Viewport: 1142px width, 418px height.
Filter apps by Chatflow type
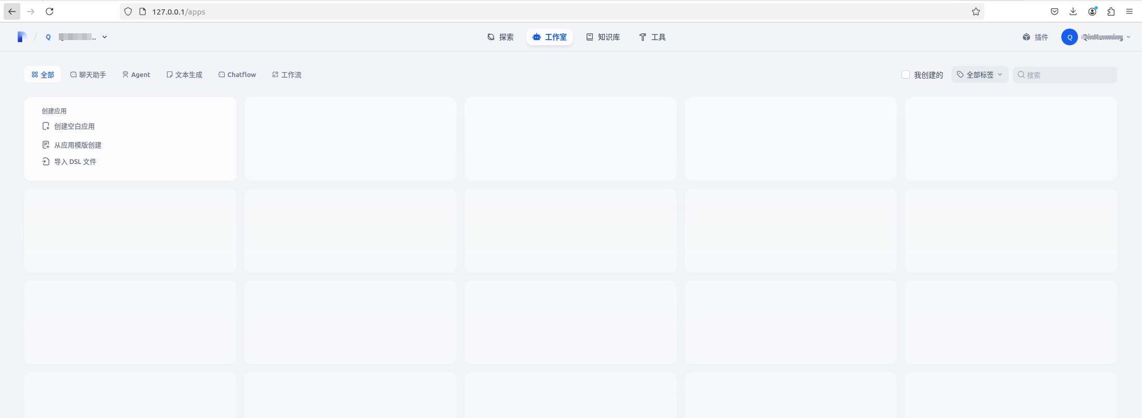click(x=237, y=74)
